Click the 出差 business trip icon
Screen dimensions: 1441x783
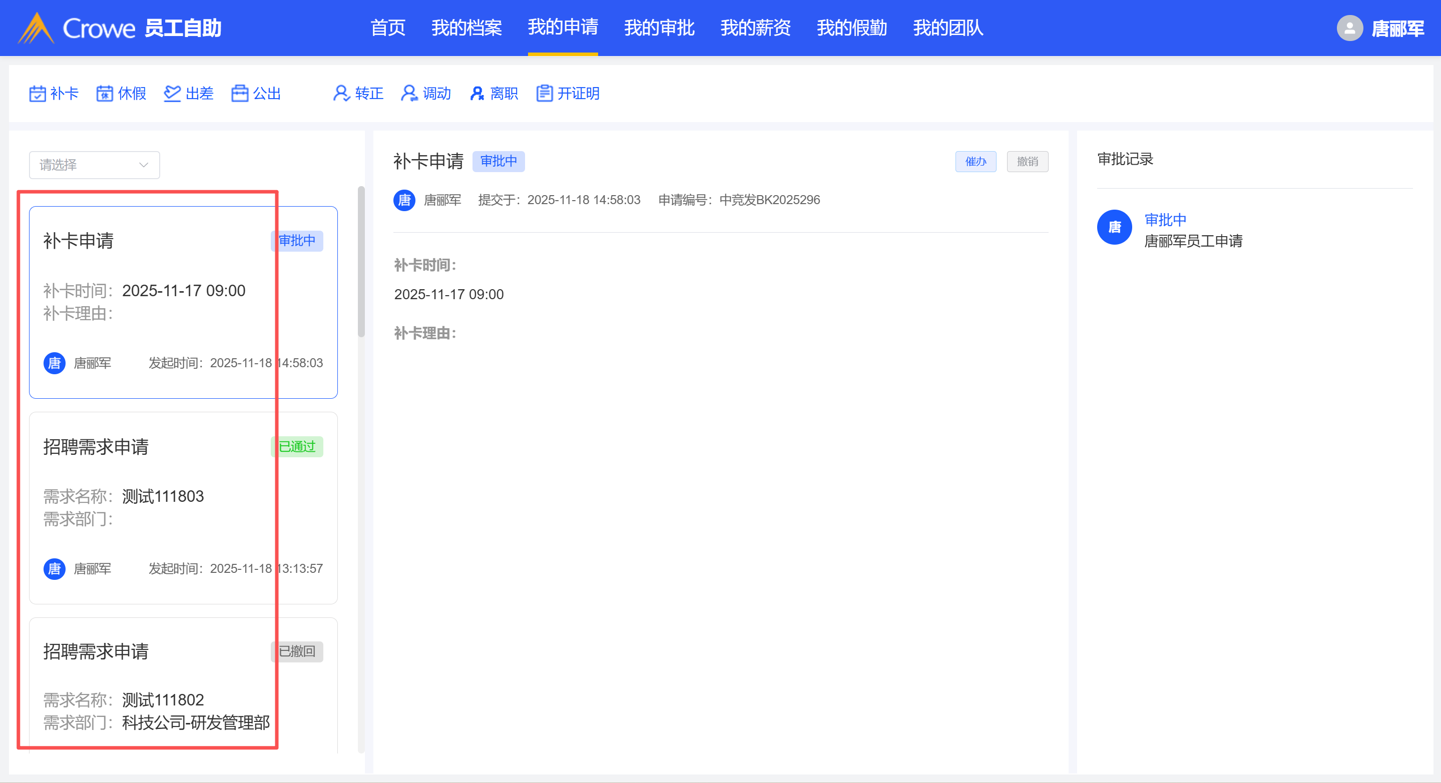click(172, 94)
